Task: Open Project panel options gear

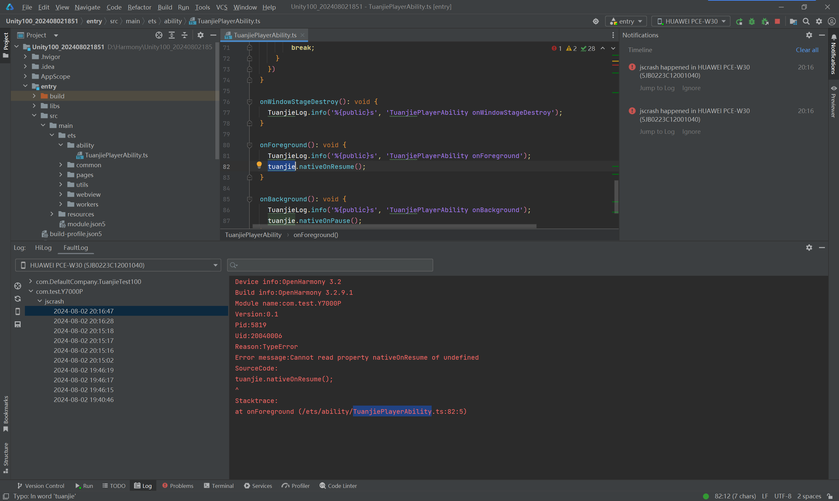Action: pyautogui.click(x=200, y=35)
